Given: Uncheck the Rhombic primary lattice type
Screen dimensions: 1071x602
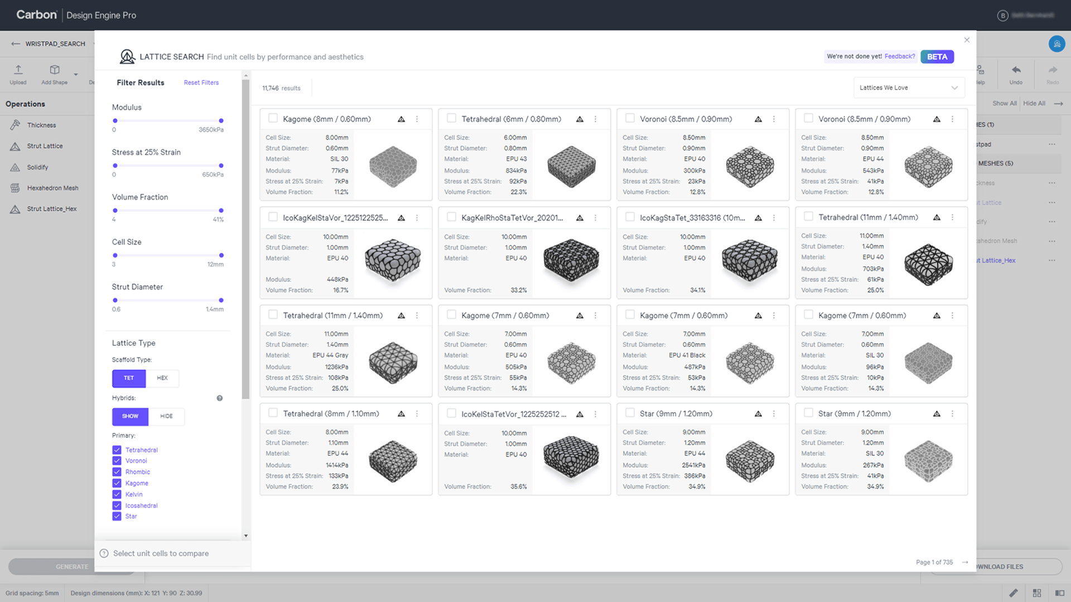Looking at the screenshot, I should pos(117,472).
